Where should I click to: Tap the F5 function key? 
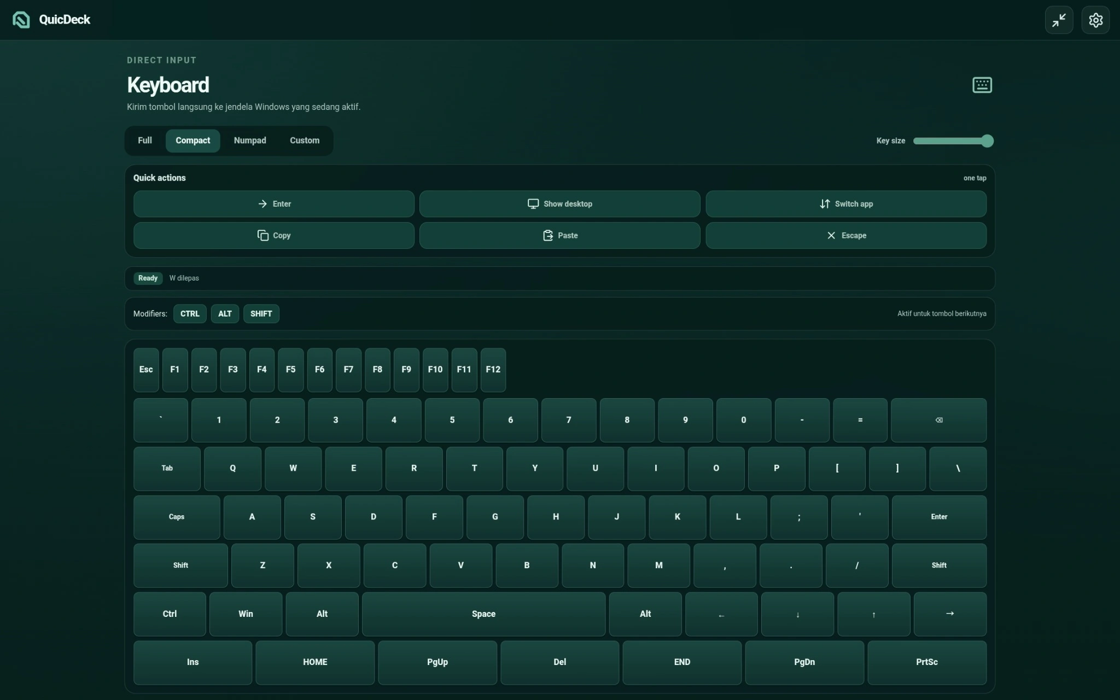[x=290, y=370]
